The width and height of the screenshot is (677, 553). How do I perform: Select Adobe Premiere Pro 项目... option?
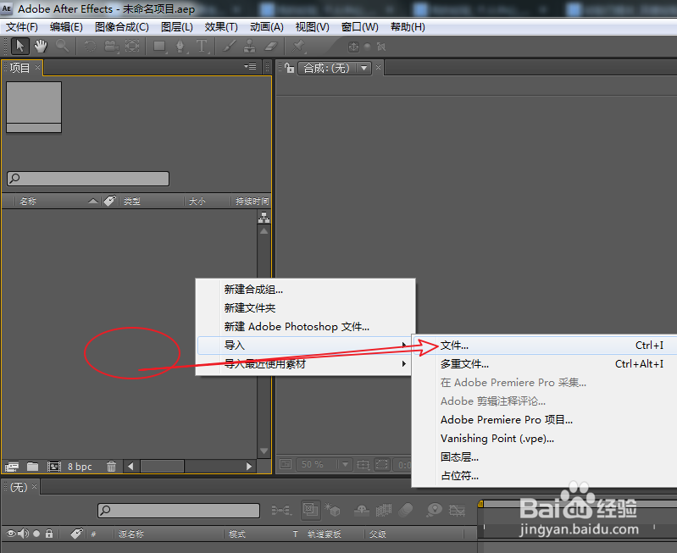pos(545,419)
